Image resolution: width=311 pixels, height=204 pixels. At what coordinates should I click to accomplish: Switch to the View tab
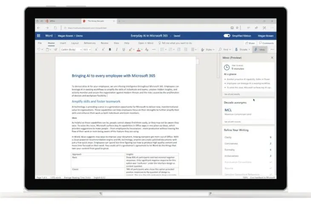(116, 43)
